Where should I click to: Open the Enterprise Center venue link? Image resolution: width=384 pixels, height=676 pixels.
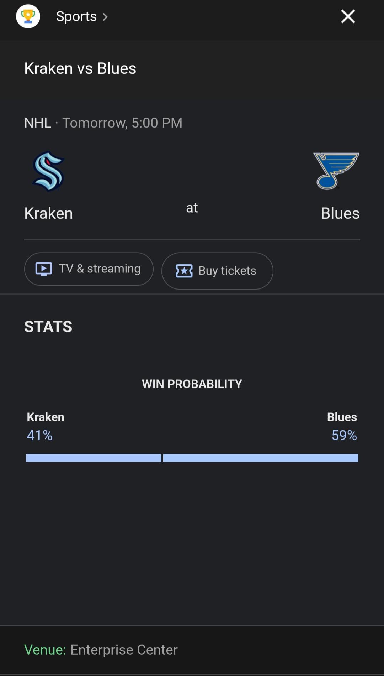(x=124, y=650)
